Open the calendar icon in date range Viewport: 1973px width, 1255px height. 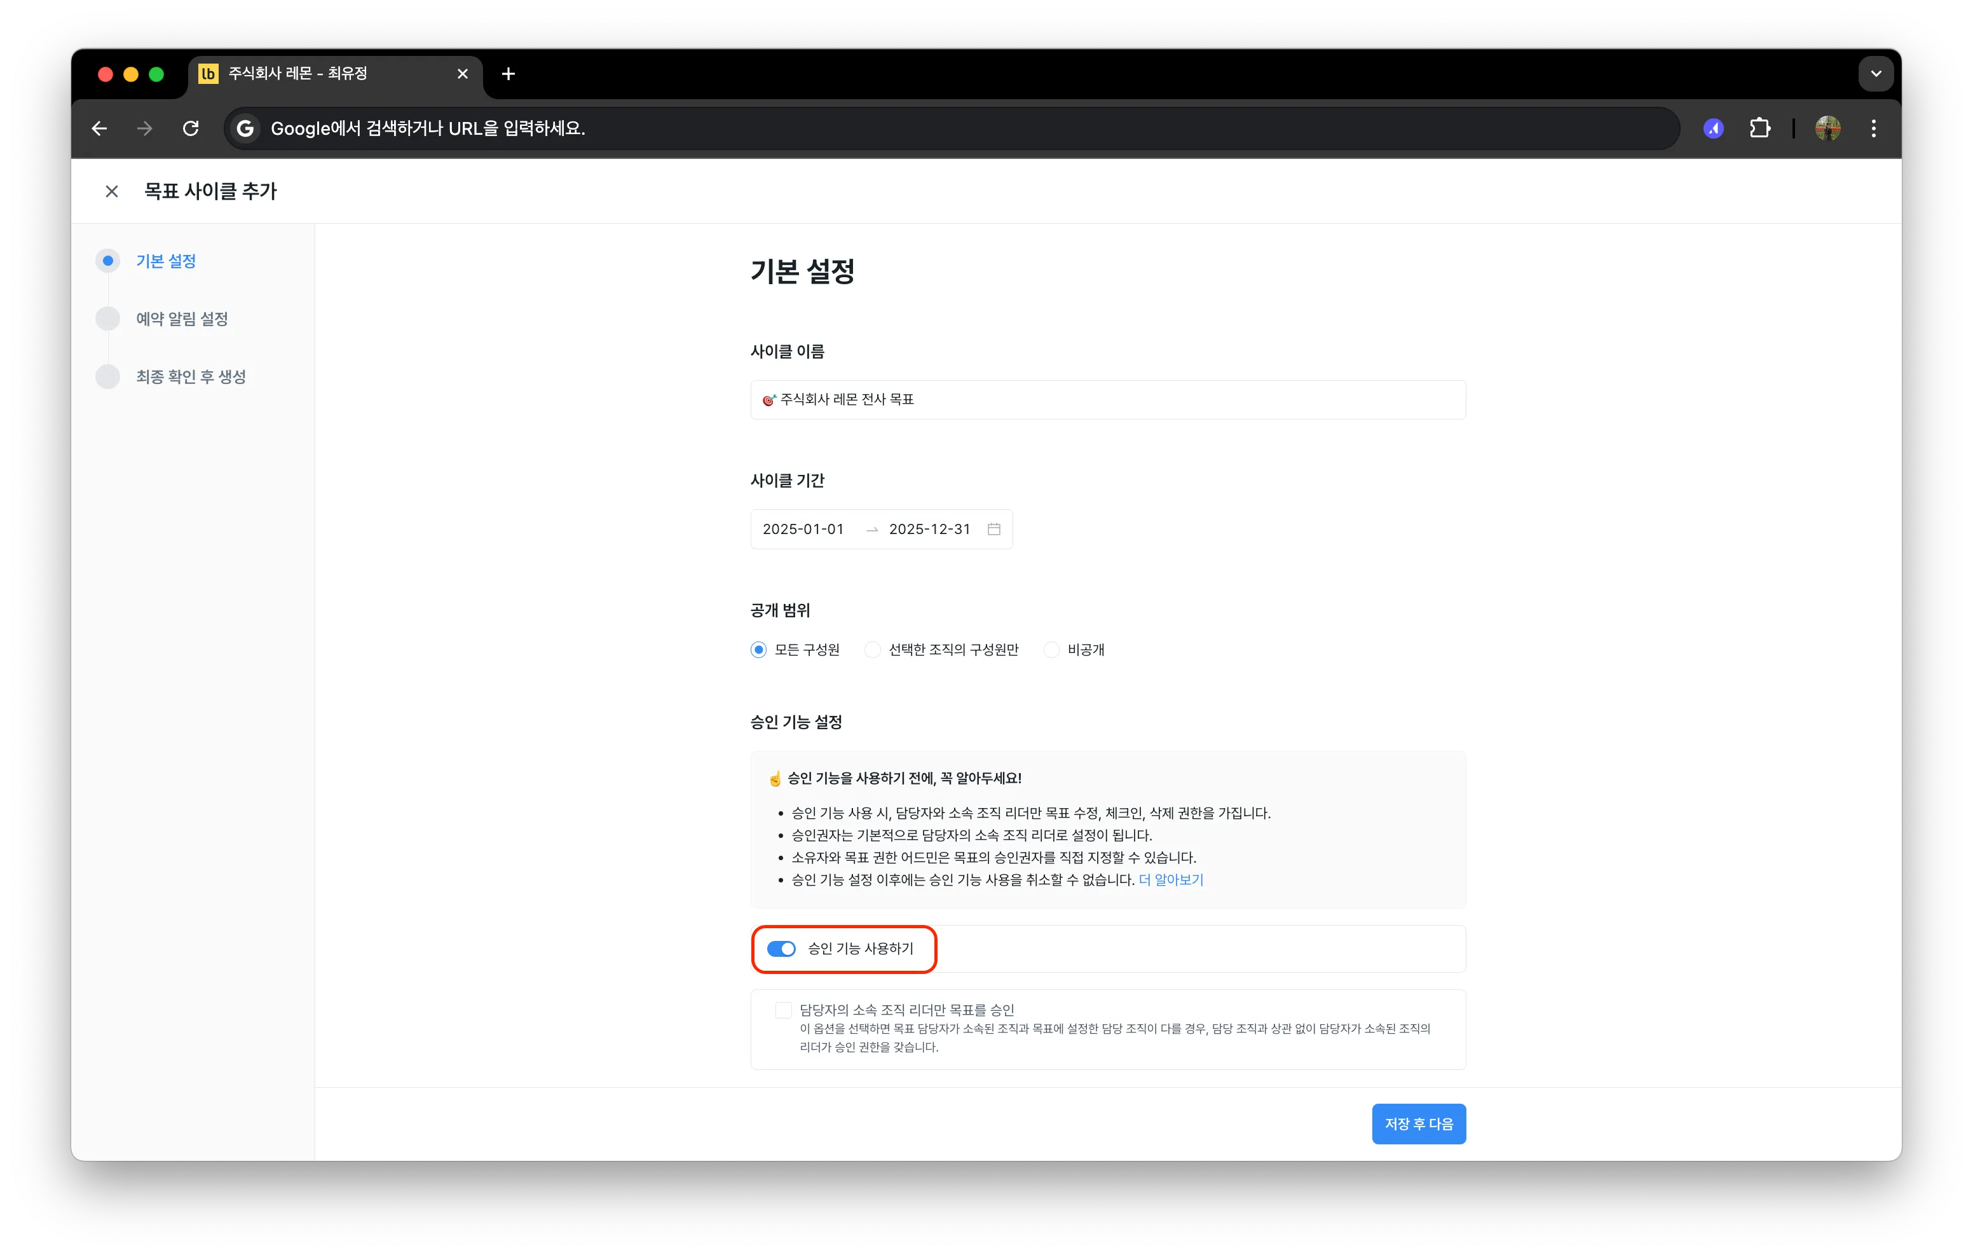tap(994, 530)
